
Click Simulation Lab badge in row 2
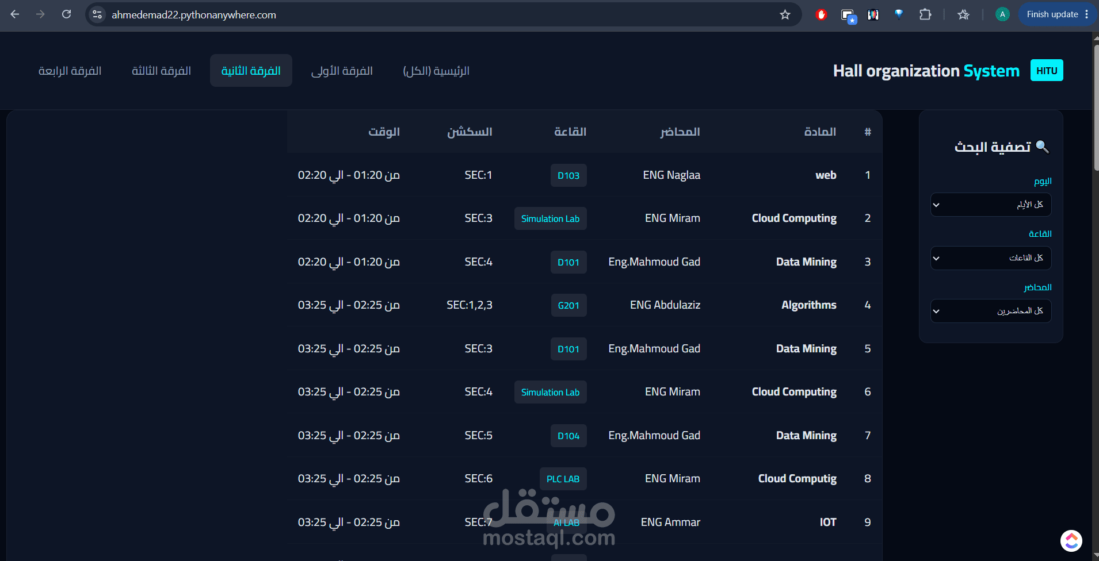[x=550, y=218]
